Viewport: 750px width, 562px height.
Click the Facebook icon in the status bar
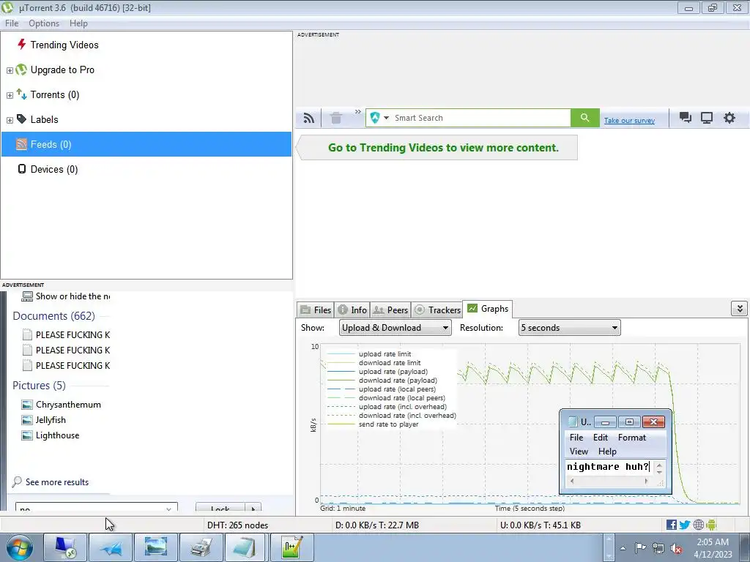pyautogui.click(x=671, y=525)
